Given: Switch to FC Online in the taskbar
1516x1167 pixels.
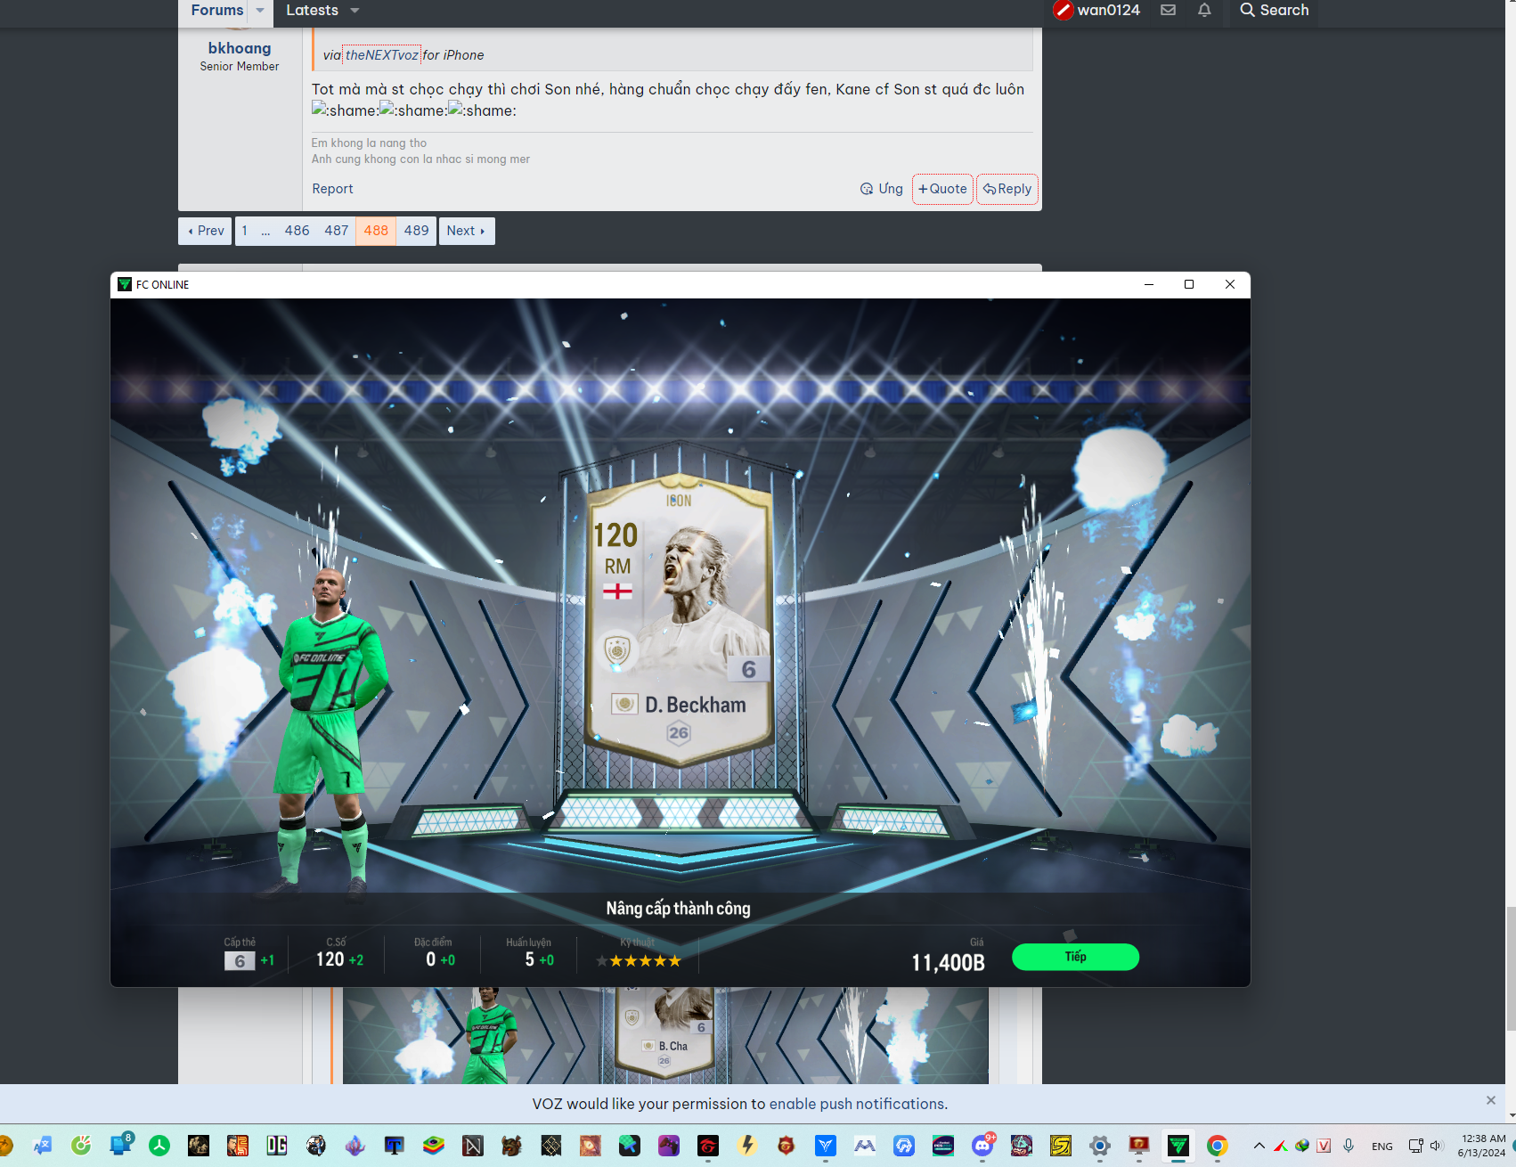Looking at the screenshot, I should click(1178, 1146).
